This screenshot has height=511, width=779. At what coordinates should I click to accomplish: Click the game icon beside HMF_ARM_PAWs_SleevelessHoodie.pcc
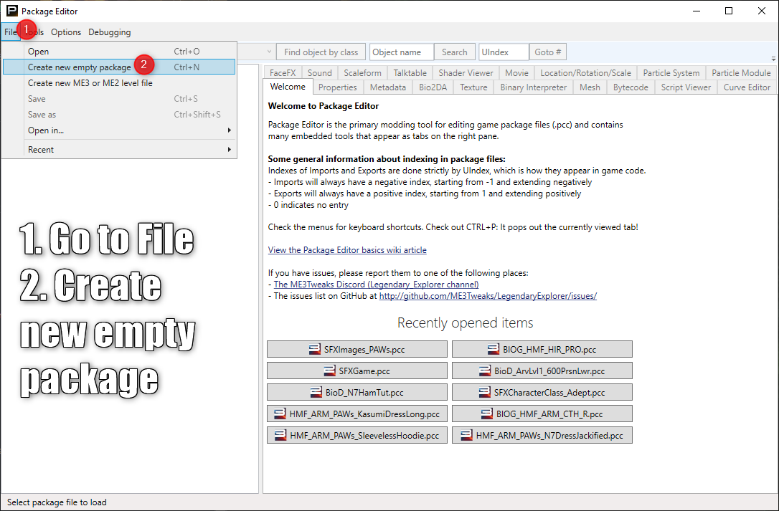pos(280,435)
